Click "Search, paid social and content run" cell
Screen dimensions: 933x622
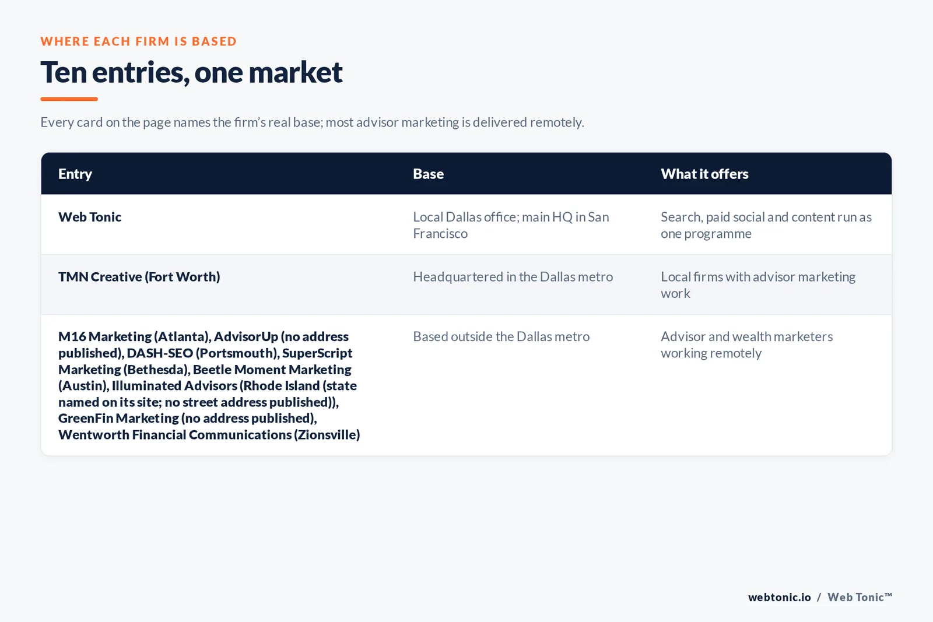766,225
